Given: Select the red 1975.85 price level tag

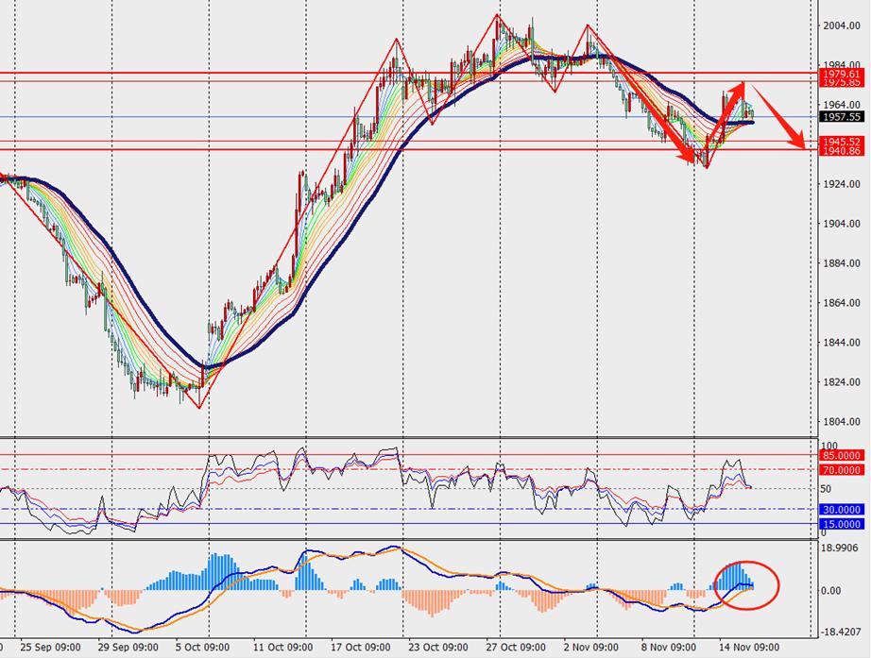Looking at the screenshot, I should (842, 82).
